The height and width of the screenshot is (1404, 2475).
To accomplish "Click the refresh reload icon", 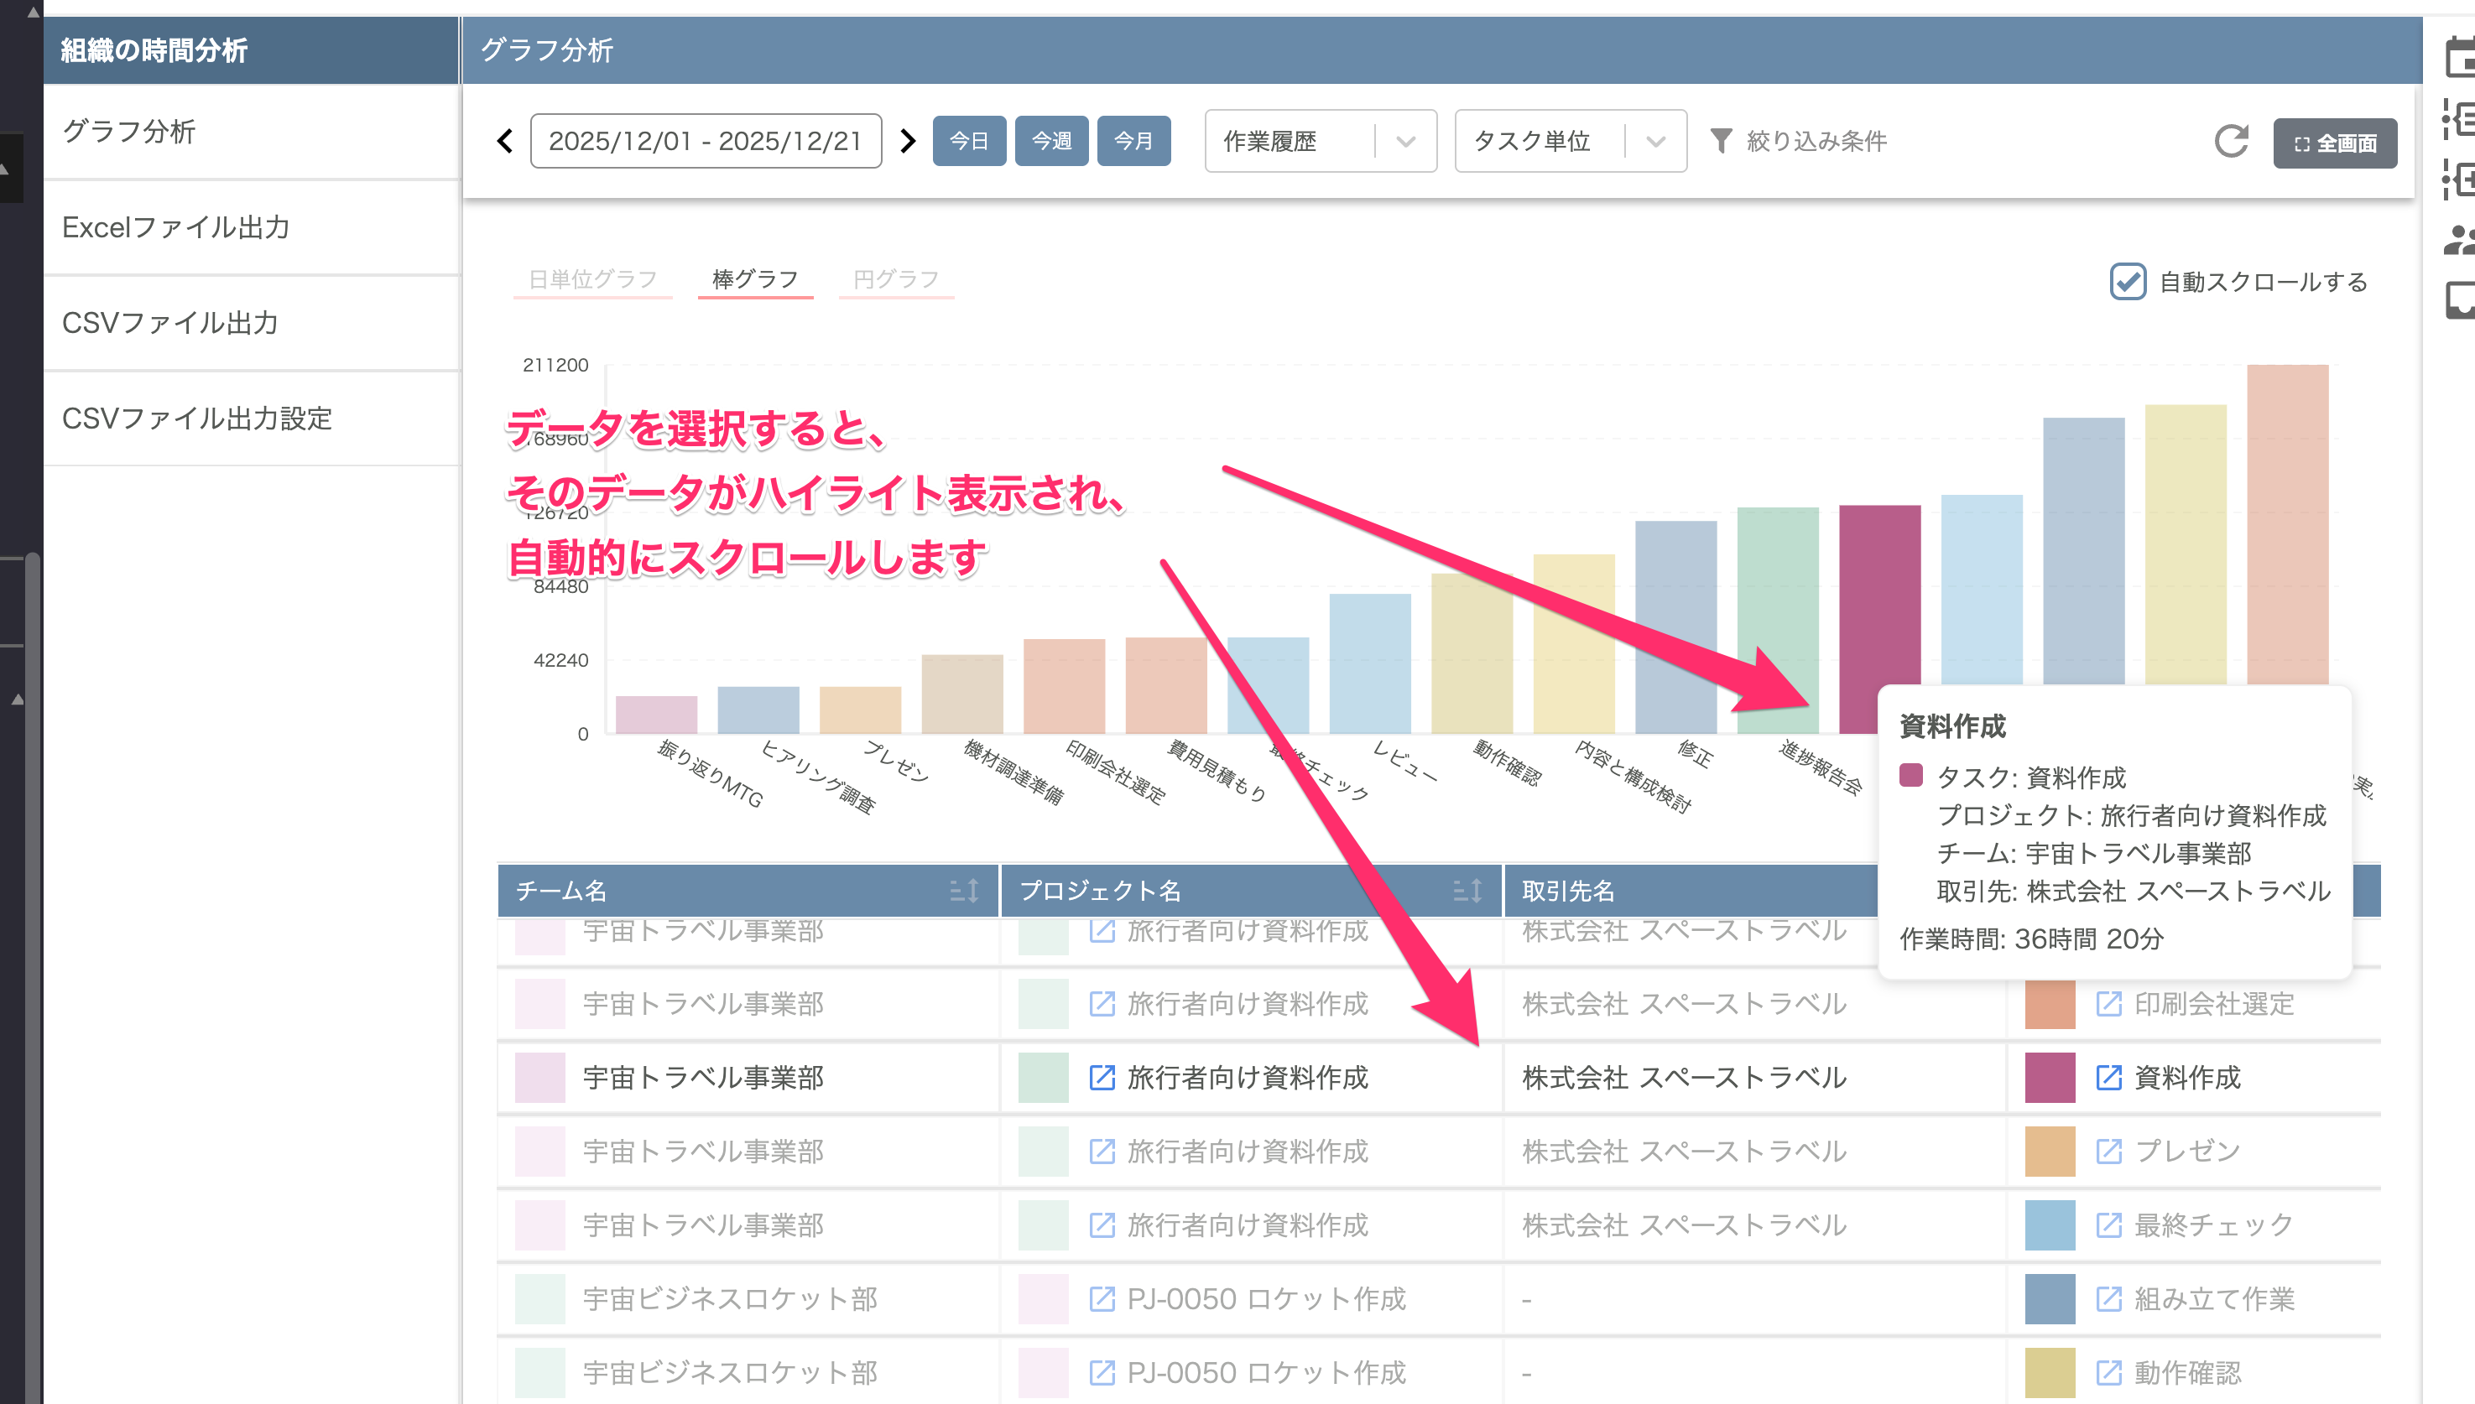I will [x=2231, y=142].
